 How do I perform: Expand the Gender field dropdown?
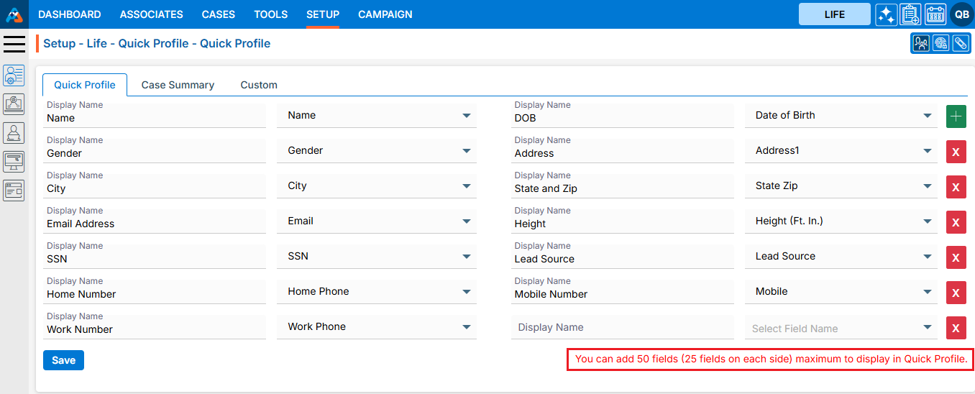[467, 151]
